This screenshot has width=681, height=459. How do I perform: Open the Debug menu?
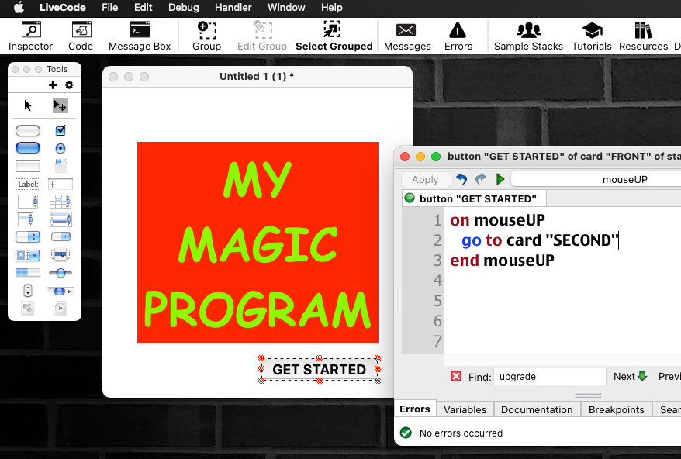click(183, 8)
